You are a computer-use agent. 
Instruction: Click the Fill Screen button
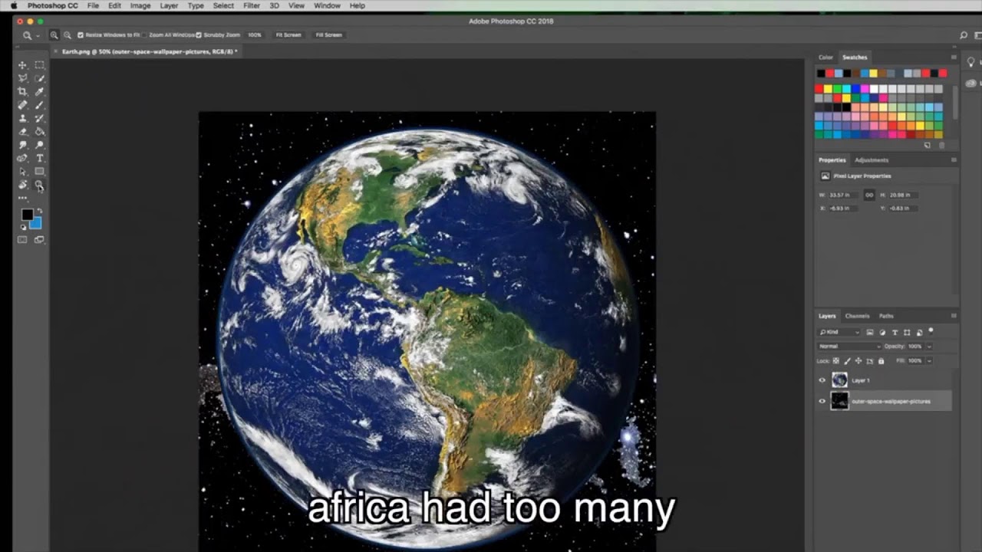coord(328,35)
